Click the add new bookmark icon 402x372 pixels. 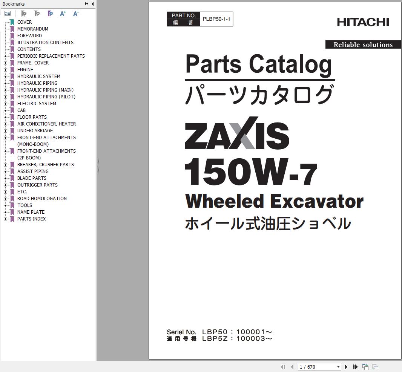(x=37, y=14)
